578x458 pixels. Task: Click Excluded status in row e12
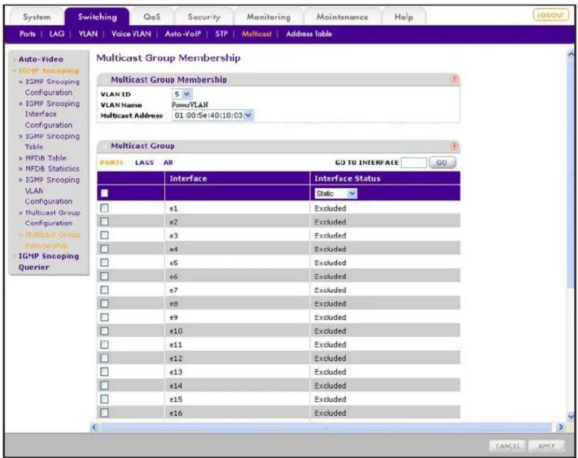[330, 358]
